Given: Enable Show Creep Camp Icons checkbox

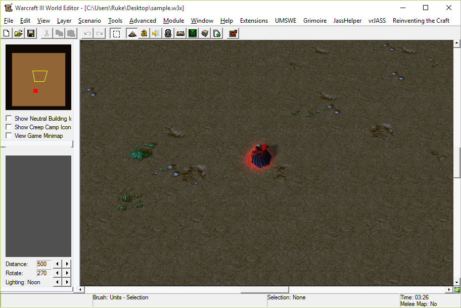Looking at the screenshot, I should click(x=9, y=127).
